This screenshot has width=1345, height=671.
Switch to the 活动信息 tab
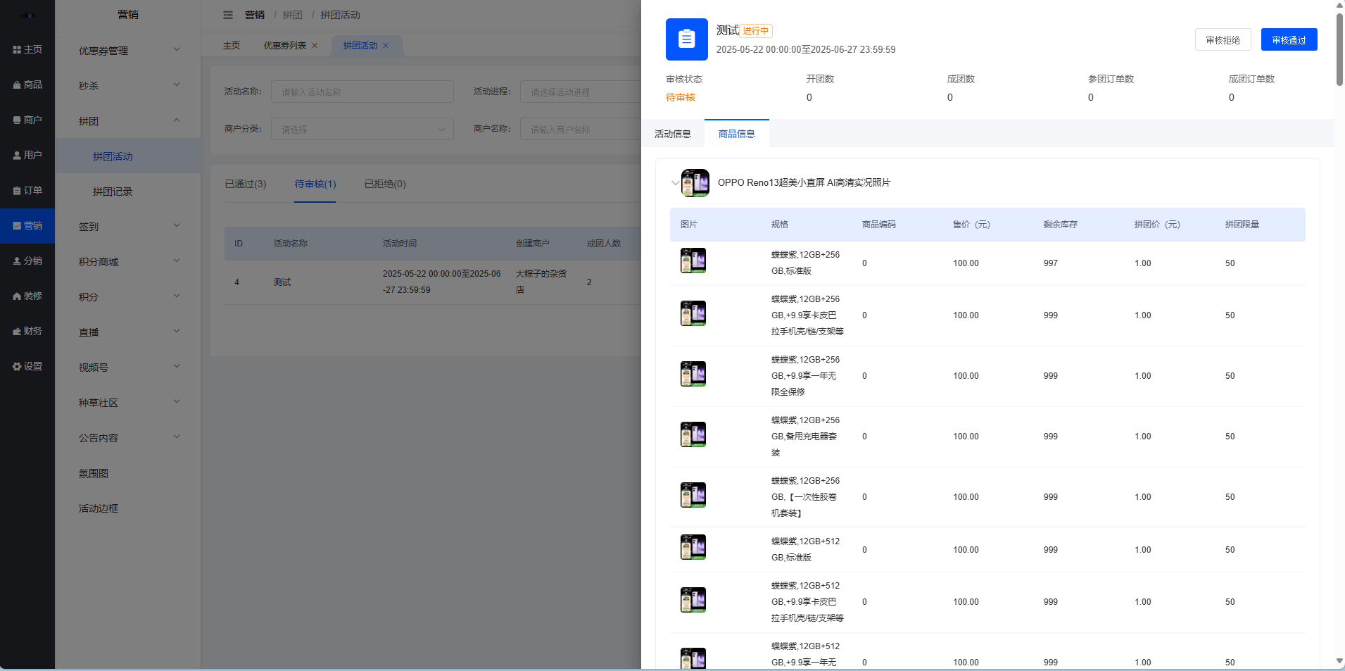tap(672, 134)
